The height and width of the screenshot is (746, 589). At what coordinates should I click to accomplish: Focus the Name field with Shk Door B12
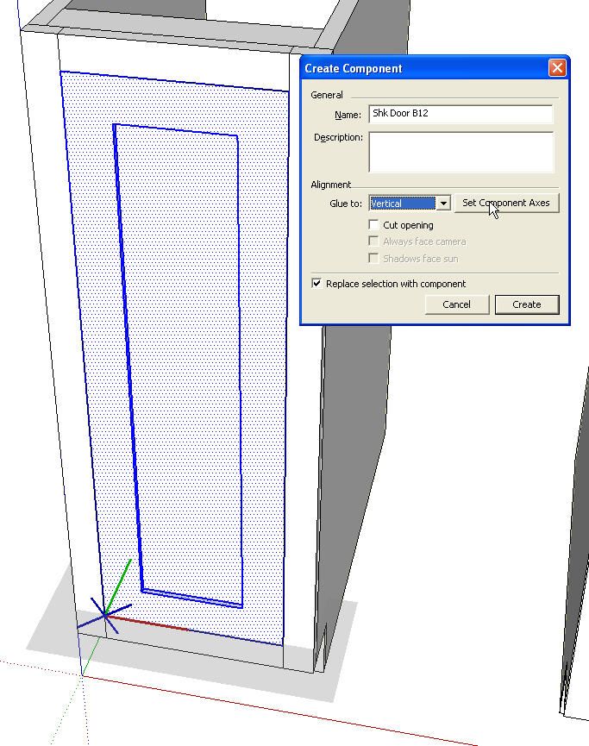(x=461, y=114)
